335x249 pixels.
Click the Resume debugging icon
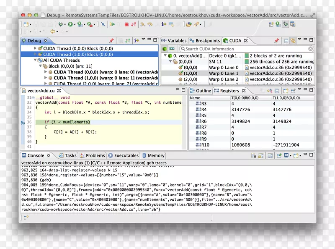point(112,24)
